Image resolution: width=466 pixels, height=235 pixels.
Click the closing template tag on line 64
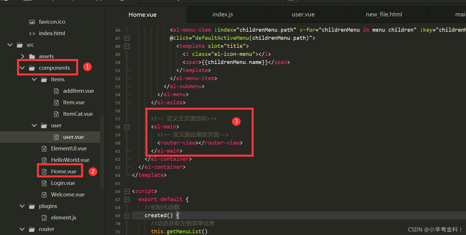click(149, 175)
